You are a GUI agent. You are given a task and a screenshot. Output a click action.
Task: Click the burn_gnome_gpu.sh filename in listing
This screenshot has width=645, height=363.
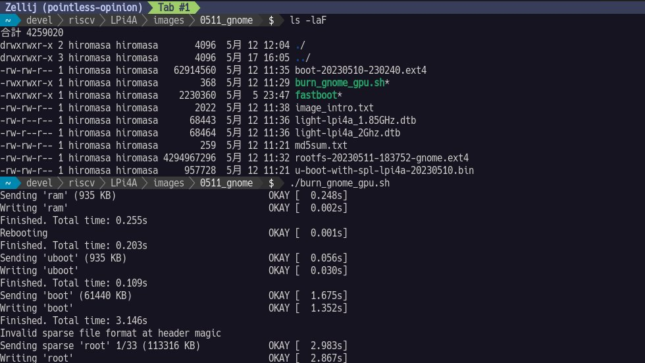(340, 83)
